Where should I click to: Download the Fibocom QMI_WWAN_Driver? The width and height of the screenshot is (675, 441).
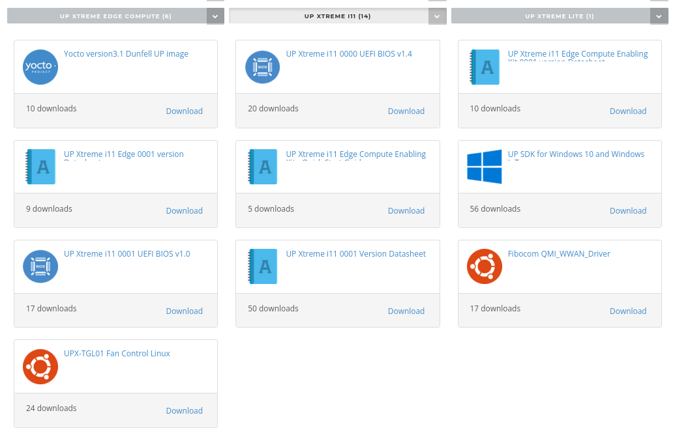628,311
